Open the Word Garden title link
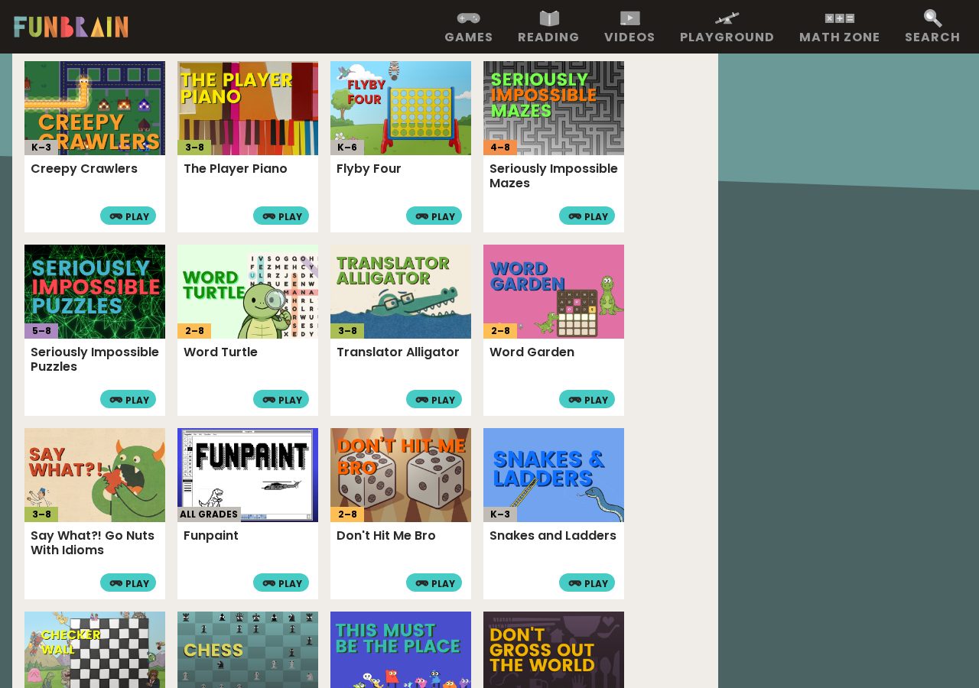Image resolution: width=979 pixels, height=688 pixels. point(532,352)
